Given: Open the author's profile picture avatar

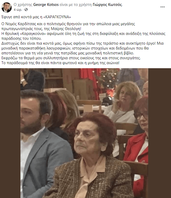Looking at the screenshot, I should pos(7,7).
